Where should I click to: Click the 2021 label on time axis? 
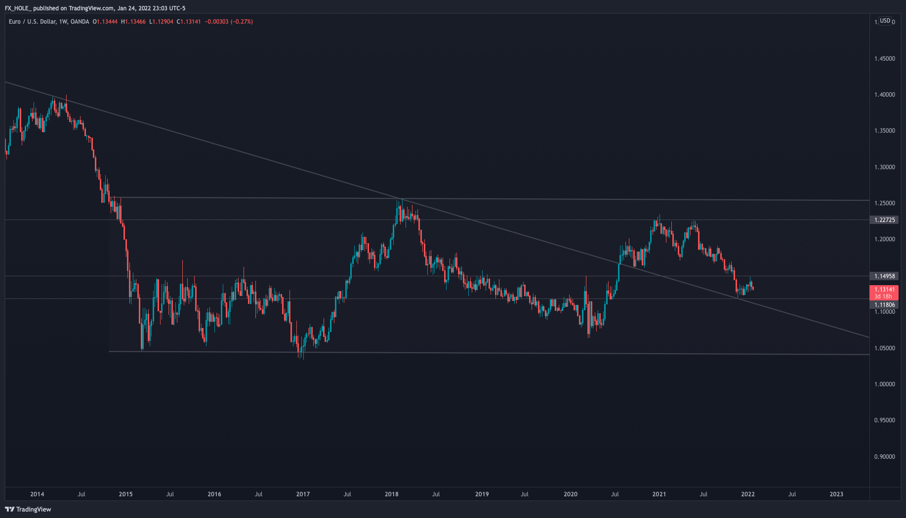tap(659, 494)
